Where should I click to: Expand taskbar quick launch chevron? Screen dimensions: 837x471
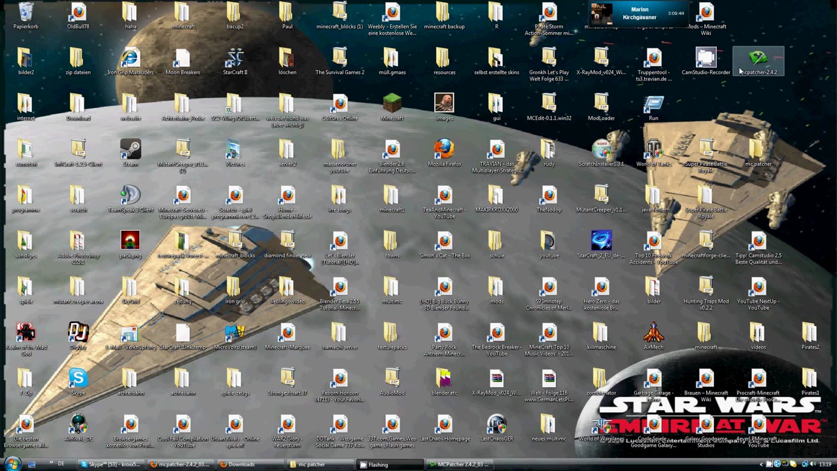pos(51,464)
